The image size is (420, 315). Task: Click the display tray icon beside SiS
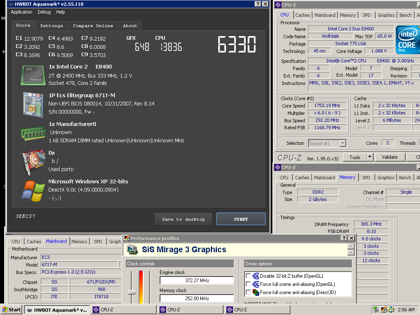383,310
